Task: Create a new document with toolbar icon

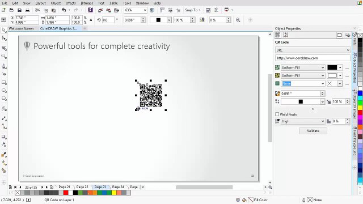Action: (3, 10)
